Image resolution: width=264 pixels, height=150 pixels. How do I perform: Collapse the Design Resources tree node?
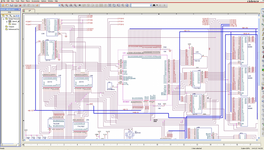coord(3,19)
